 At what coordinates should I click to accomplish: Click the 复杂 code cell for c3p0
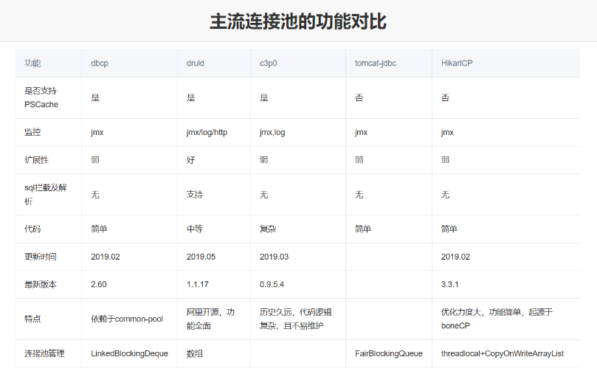click(268, 229)
